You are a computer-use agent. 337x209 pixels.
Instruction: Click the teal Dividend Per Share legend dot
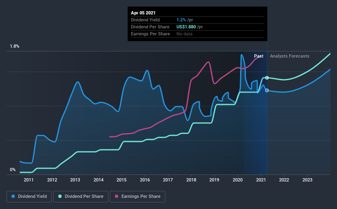click(60, 196)
